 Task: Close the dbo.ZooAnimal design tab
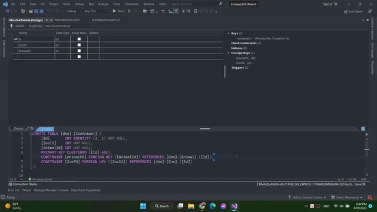pyautogui.click(x=51, y=20)
